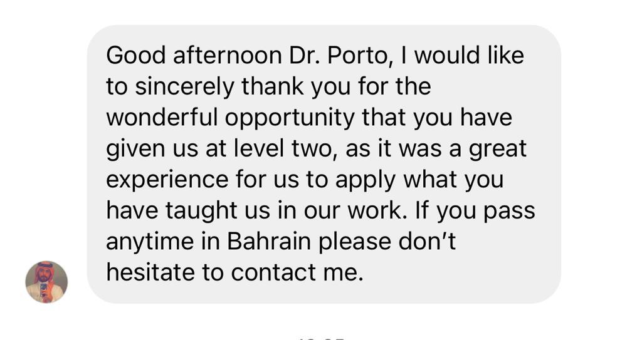This screenshot has width=642, height=340.
Task: Click the word "experience" in the message
Action: 167,180
